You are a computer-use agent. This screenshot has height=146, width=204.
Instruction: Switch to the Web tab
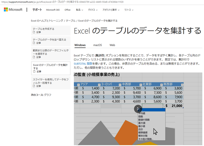[112, 45]
